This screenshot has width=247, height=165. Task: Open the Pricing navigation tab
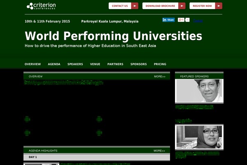click(x=160, y=64)
